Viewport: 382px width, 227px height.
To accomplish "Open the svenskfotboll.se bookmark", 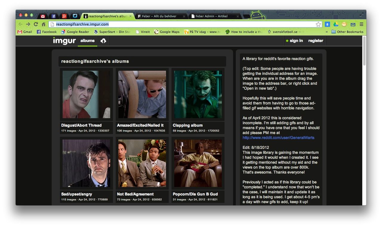I will [x=286, y=32].
